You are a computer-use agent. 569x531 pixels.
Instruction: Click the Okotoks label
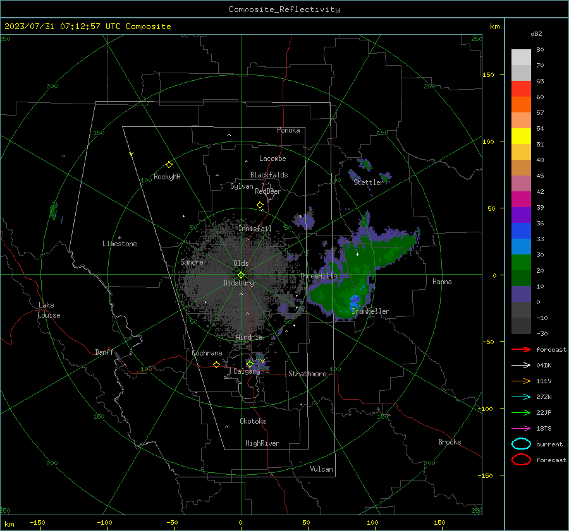click(x=253, y=421)
